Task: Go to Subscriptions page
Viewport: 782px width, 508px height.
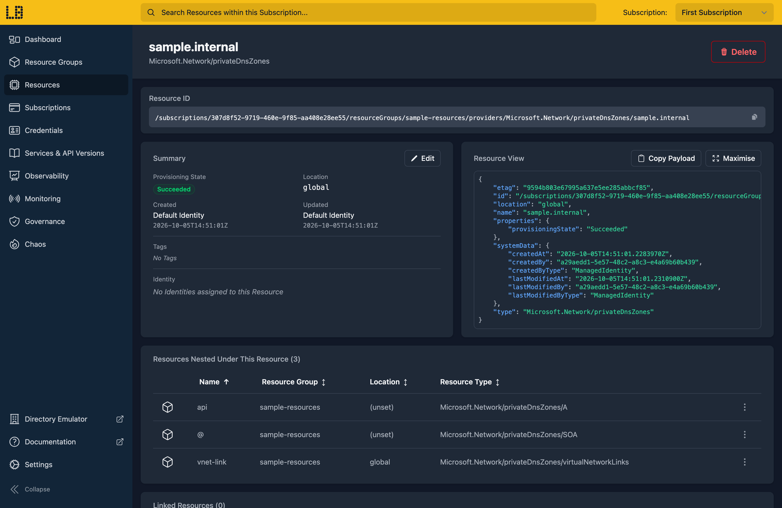Action: (66, 107)
